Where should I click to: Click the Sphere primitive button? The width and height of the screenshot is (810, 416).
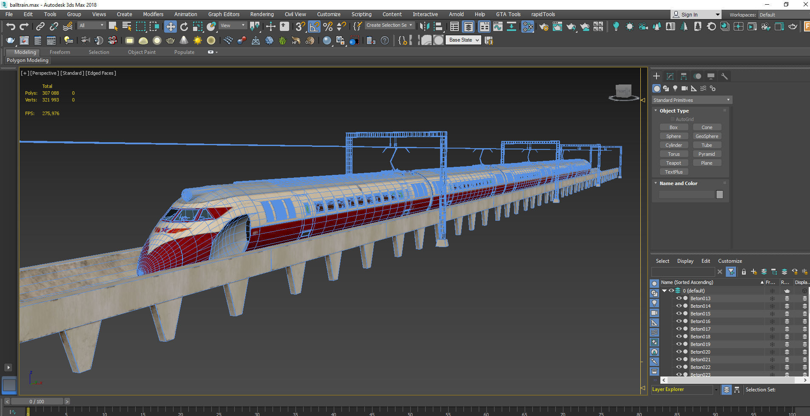pos(674,136)
